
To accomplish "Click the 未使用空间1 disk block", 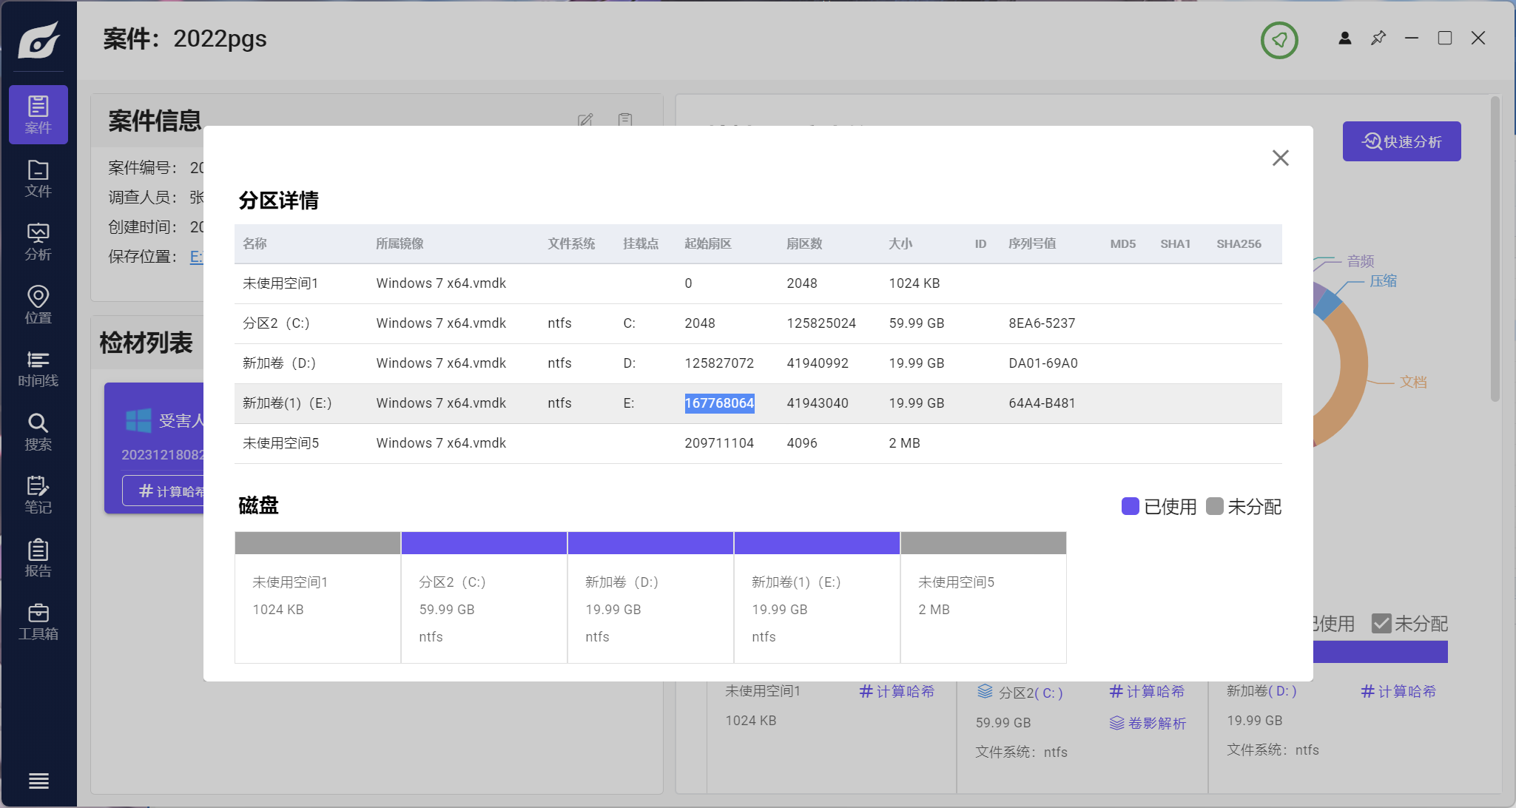I will click(x=317, y=597).
